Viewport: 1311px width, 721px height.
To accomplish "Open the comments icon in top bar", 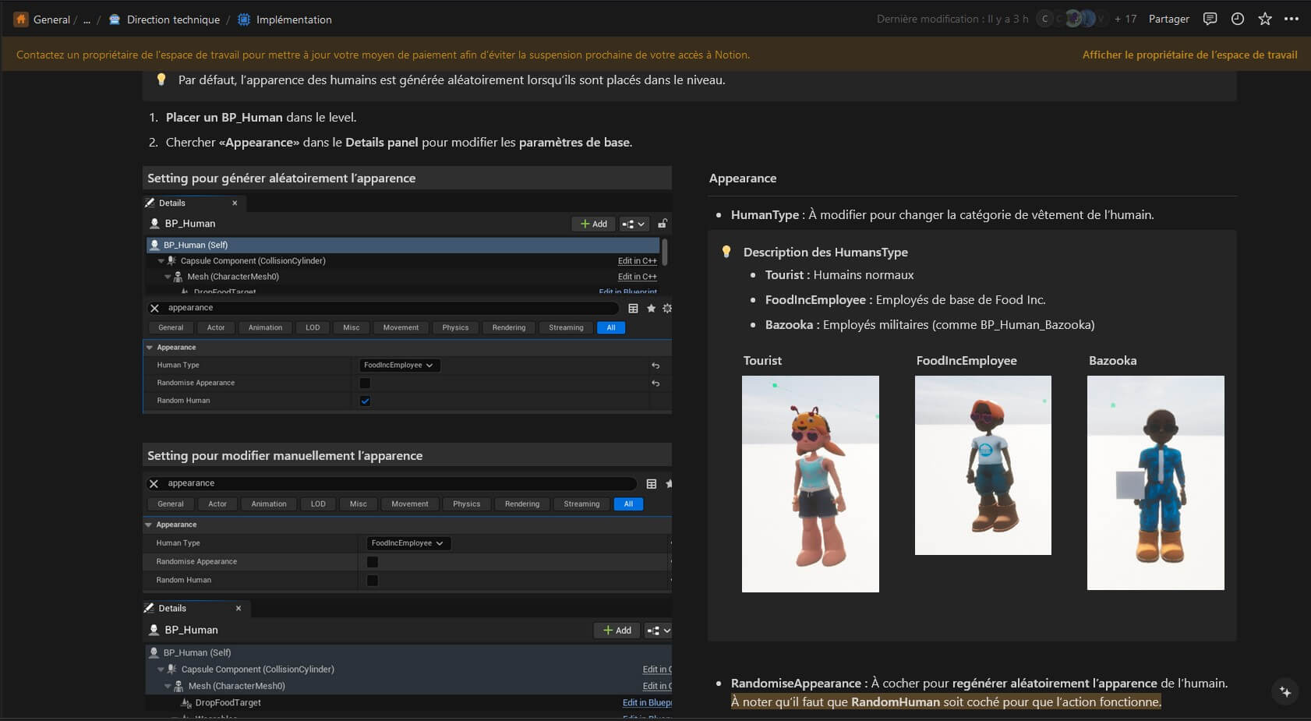I will point(1210,19).
